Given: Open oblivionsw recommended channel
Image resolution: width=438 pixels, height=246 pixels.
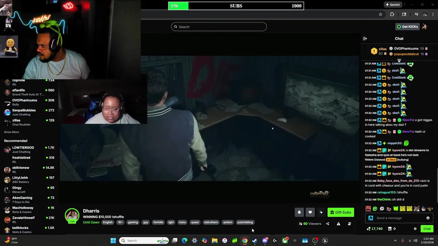Looking at the screenshot, I should [x=29, y=170].
